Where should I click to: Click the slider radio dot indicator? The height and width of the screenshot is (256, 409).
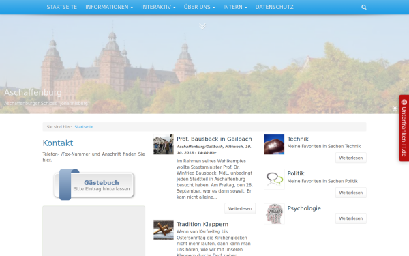click(x=395, y=108)
